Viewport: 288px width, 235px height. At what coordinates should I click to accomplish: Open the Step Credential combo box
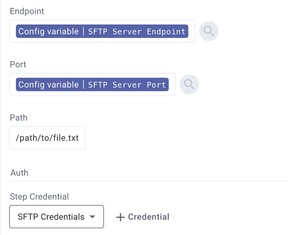tap(57, 217)
